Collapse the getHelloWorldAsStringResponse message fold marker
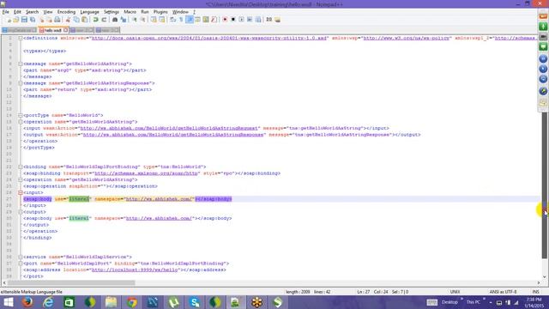The image size is (549, 309). pyautogui.click(x=21, y=83)
